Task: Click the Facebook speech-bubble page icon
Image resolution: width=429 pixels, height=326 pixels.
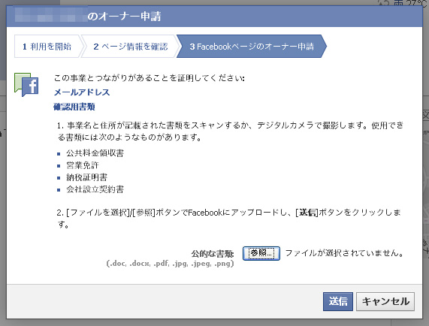Action: click(x=26, y=85)
